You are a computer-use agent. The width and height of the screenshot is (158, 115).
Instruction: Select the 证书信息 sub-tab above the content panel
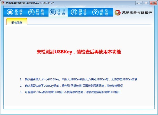(17, 23)
